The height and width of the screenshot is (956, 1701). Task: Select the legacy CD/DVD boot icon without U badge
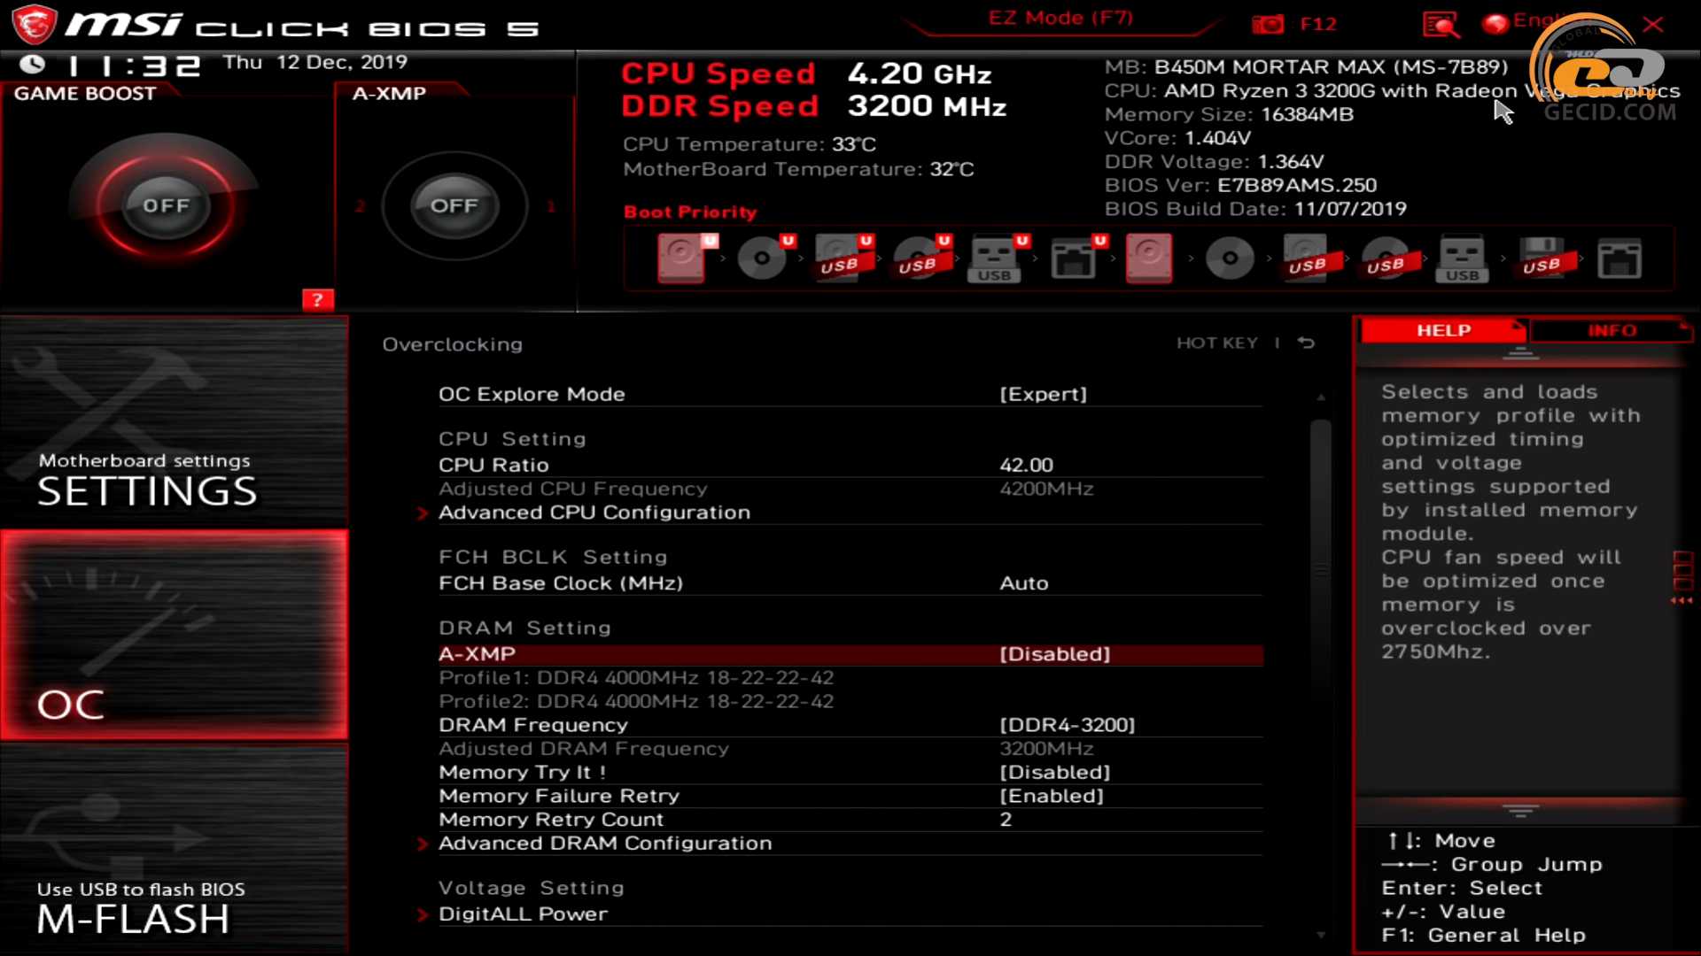(1230, 258)
